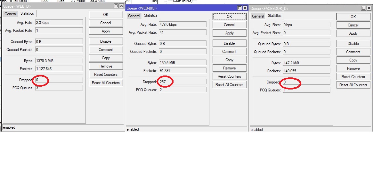Click the WEB_D Avg. Rate field showing 2.3 kbps
Viewport: 373px width, 172px height.
[x=59, y=23]
